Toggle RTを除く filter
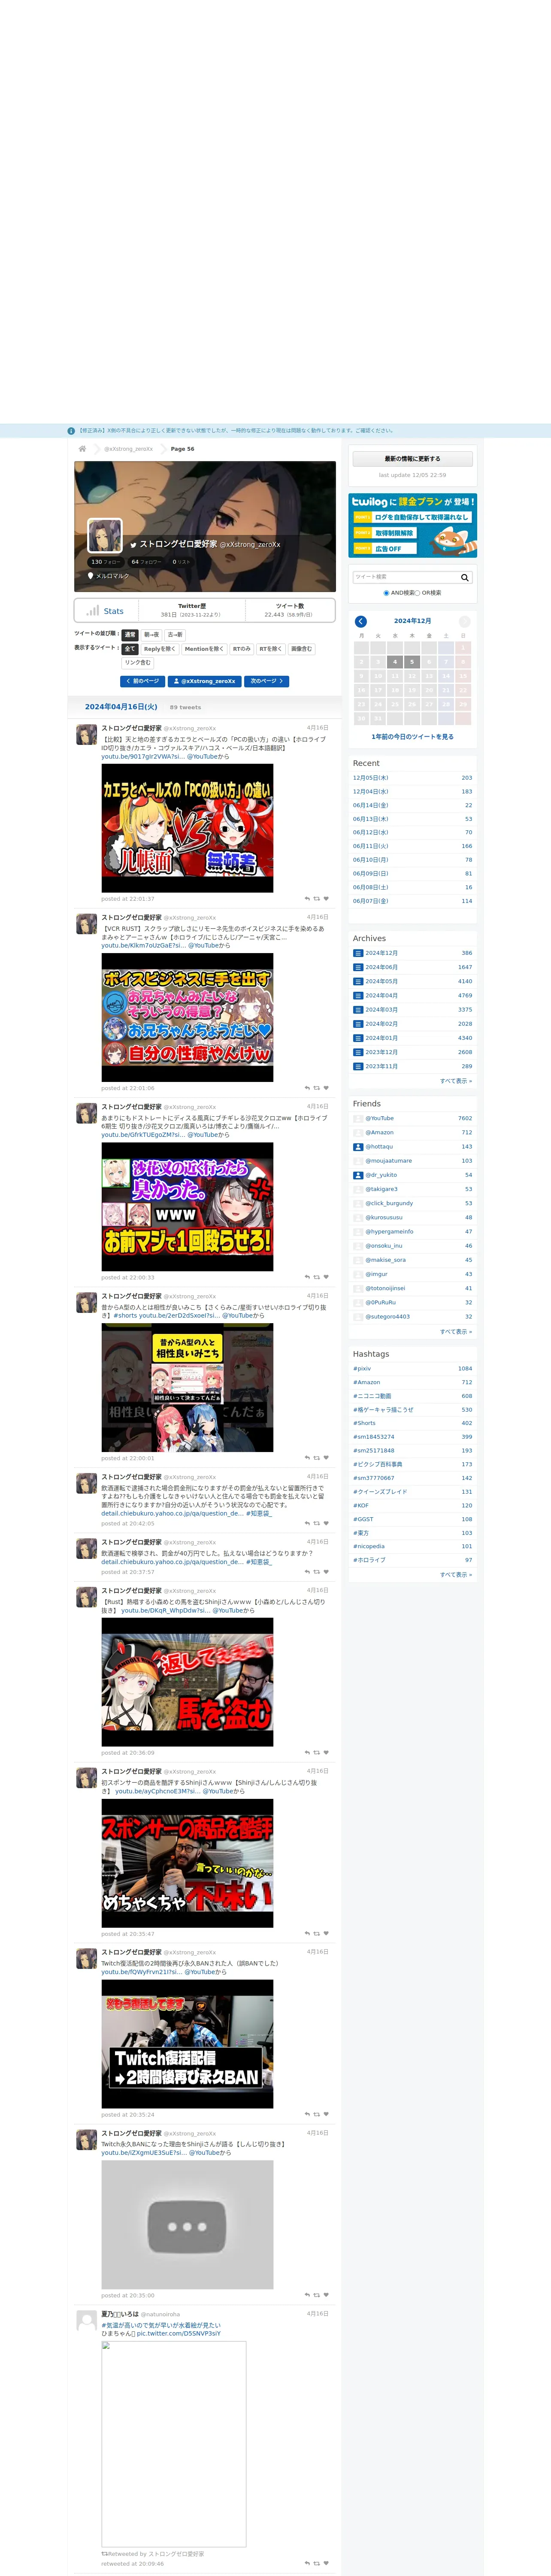The height and width of the screenshot is (2576, 551). click(x=271, y=649)
